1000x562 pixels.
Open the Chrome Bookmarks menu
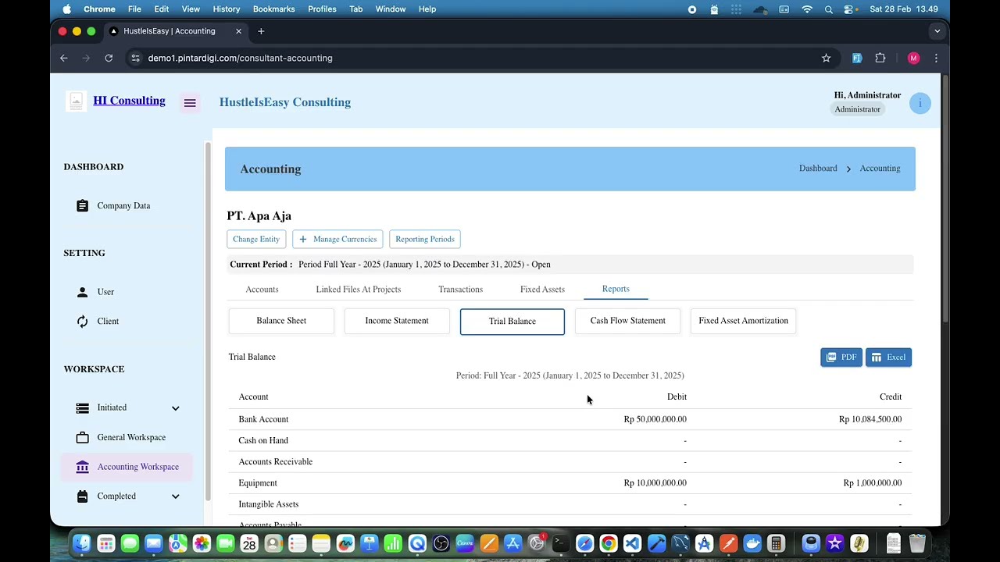[273, 9]
